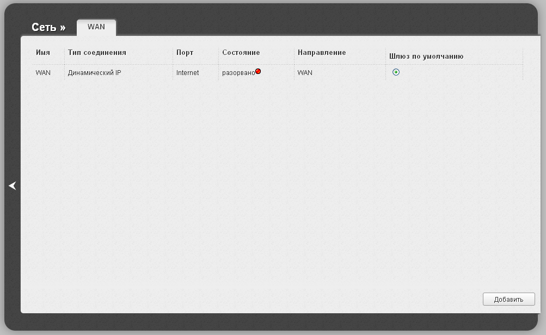Image resolution: width=546 pixels, height=335 pixels.
Task: Click the Тип соединения column header
Action: 97,53
